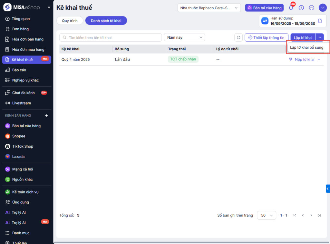This screenshot has height=244, width=330.
Task: Open the Năm nay period dropdown
Action: point(184,37)
